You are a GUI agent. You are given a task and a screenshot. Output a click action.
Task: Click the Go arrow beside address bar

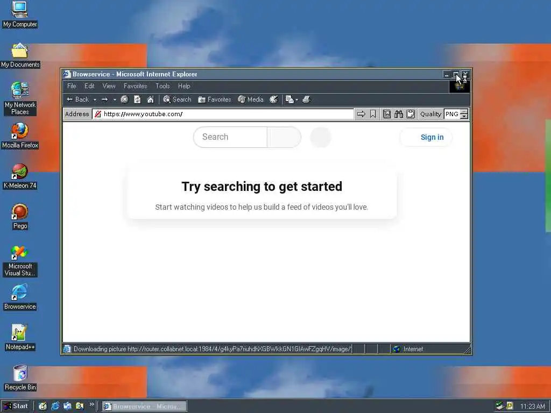click(361, 114)
